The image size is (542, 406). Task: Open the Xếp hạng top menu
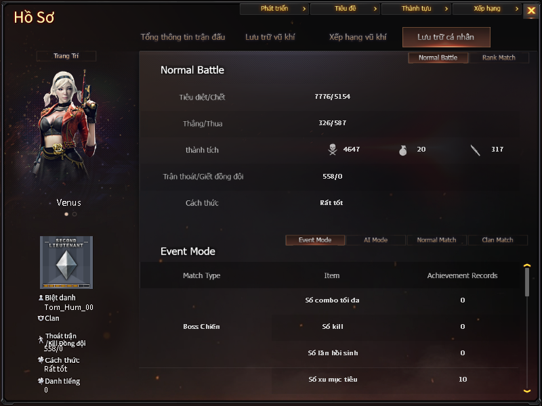click(486, 9)
